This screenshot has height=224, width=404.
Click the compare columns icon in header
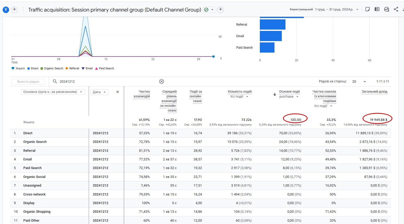377,9
